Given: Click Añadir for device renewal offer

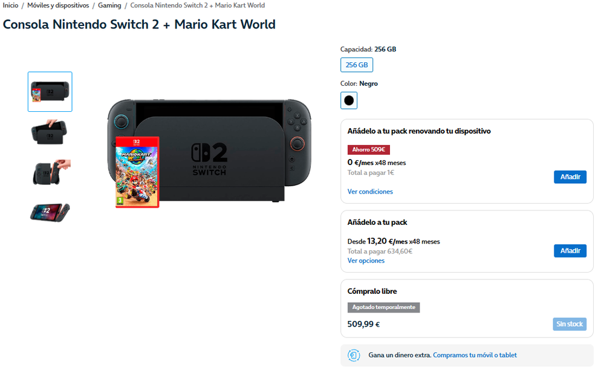Looking at the screenshot, I should point(570,177).
